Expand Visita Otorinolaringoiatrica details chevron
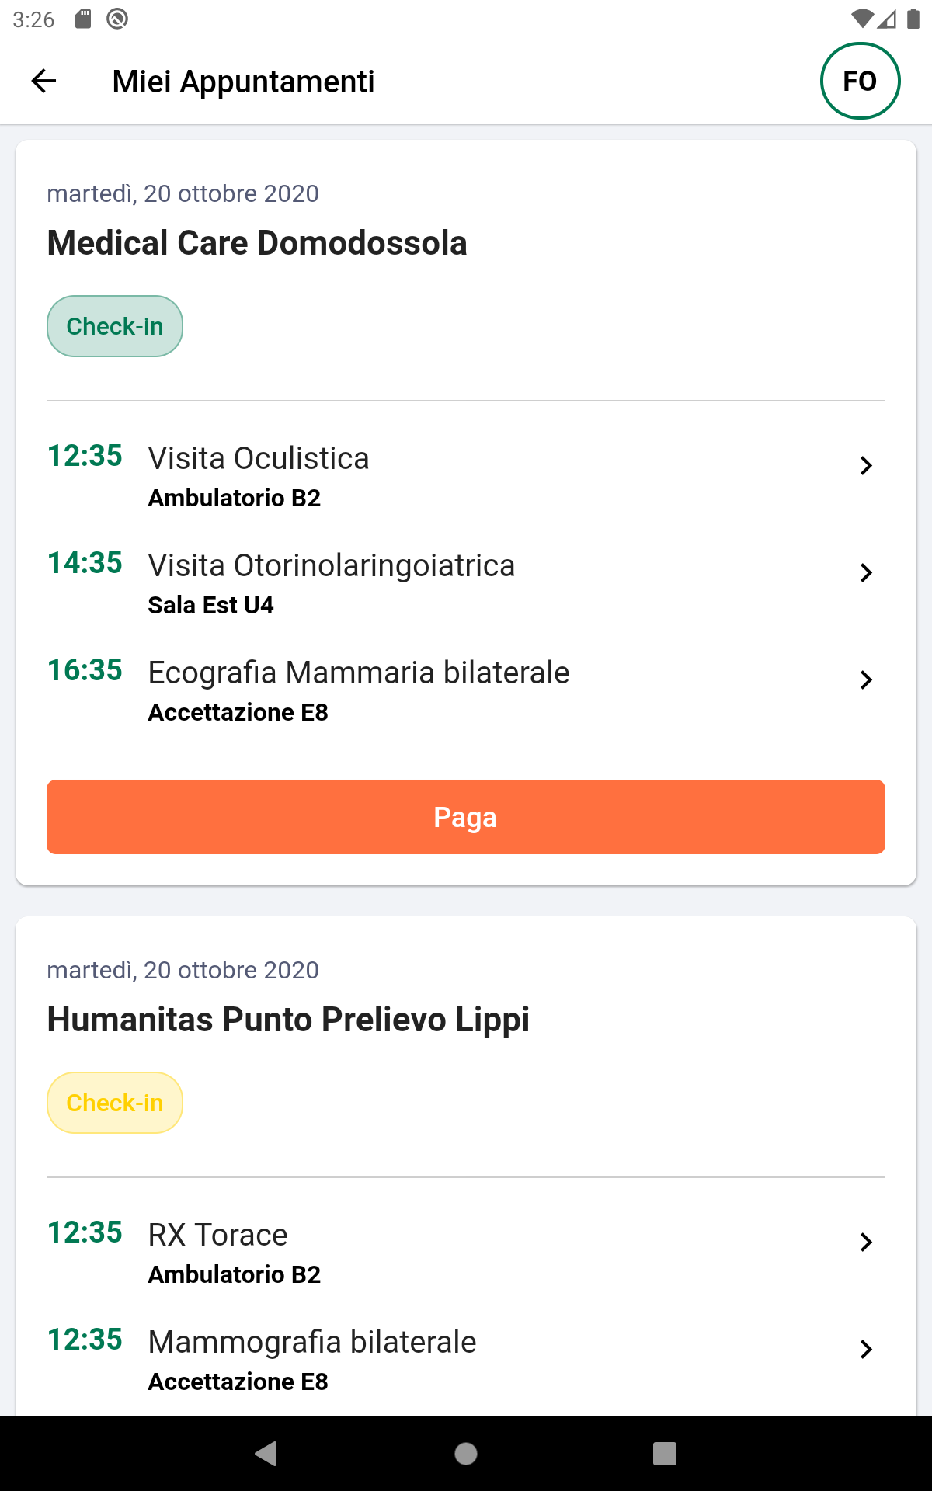The width and height of the screenshot is (932, 1491). (x=866, y=573)
